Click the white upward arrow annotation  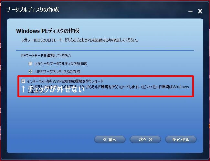23,89
